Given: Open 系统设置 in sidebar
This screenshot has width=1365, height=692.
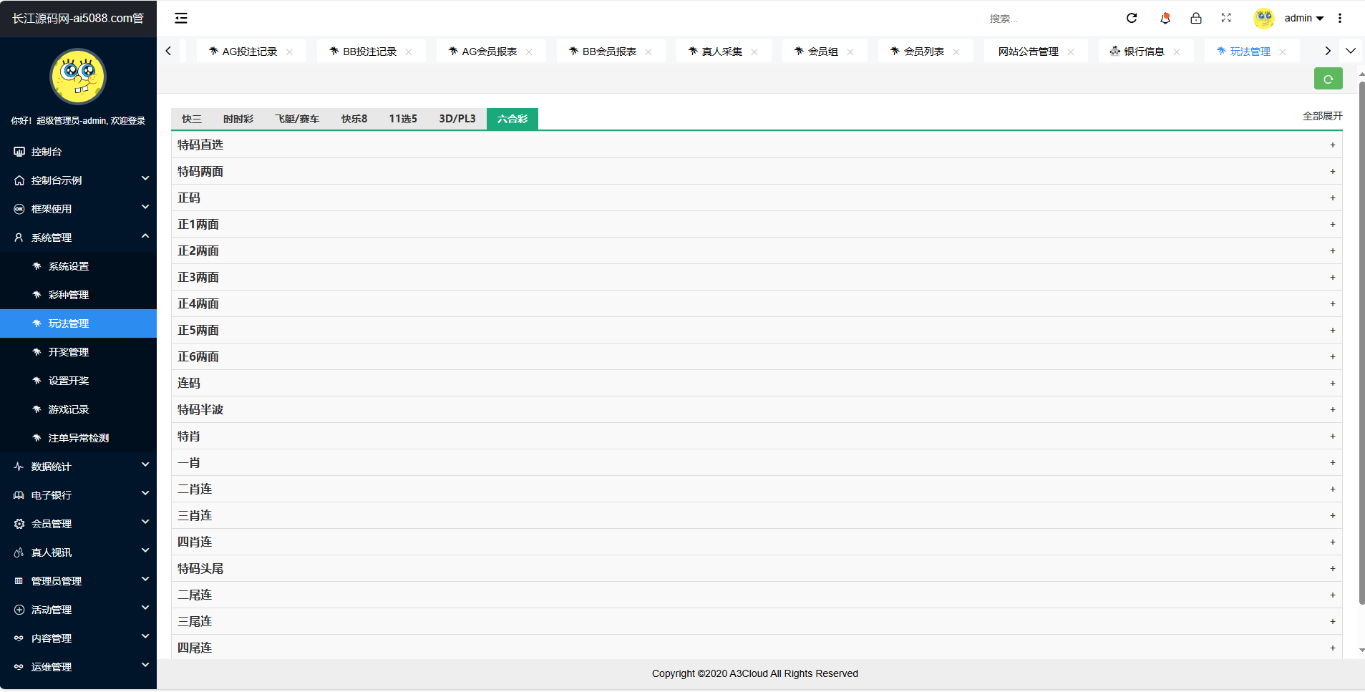Looking at the screenshot, I should coord(78,266).
